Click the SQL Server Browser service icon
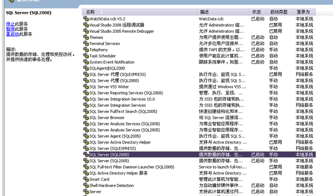The image size is (333, 196). click(x=86, y=117)
